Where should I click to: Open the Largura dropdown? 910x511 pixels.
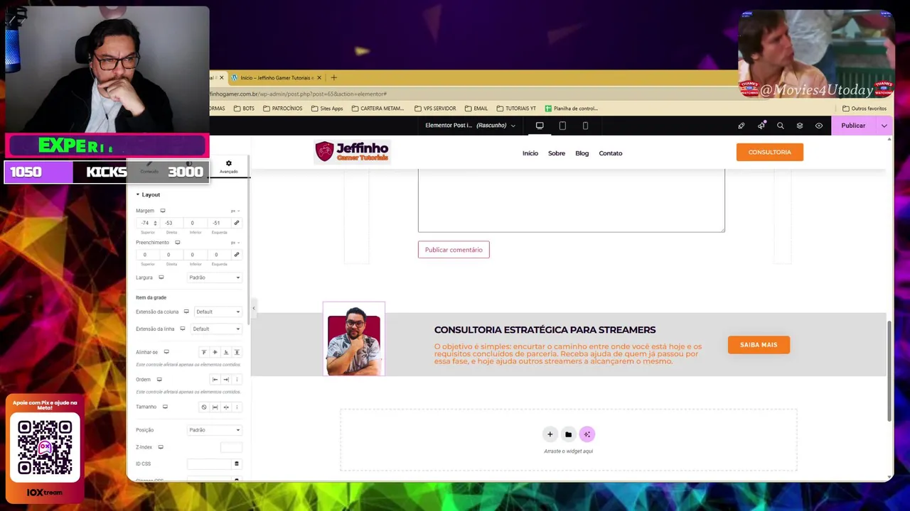(215, 278)
